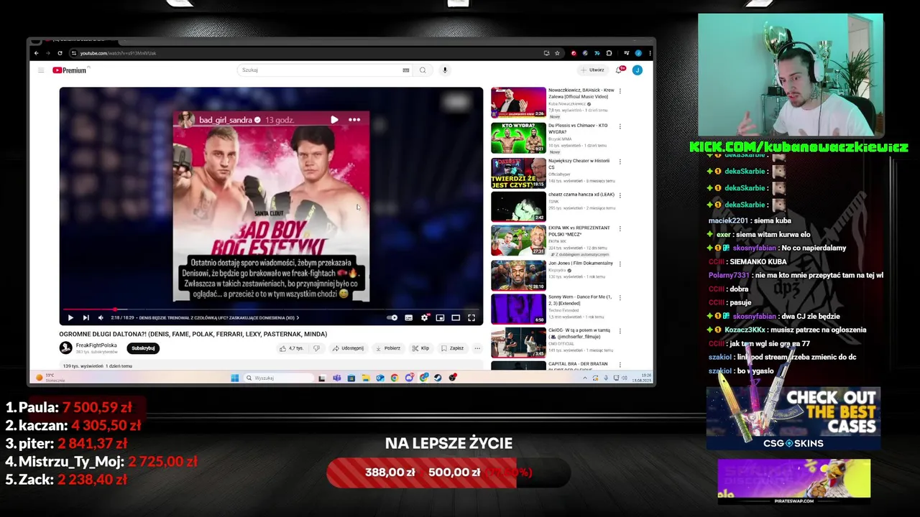Click the 'Subskrybuj' button
The width and height of the screenshot is (920, 517).
143,348
